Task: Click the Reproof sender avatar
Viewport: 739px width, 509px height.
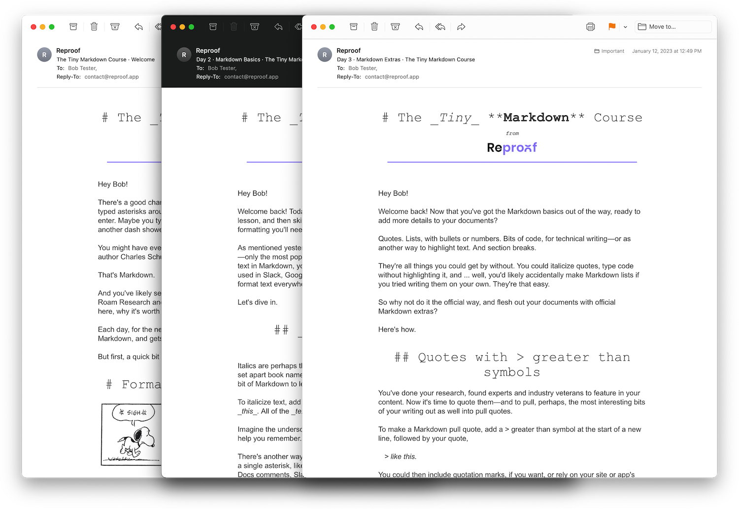Action: point(325,54)
